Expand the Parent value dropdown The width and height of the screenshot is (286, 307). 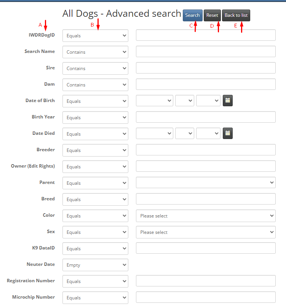pyautogui.click(x=206, y=183)
